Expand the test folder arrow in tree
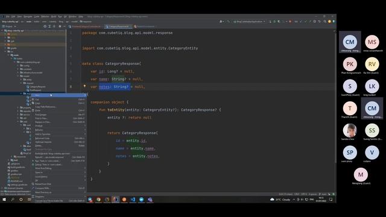386x217 pixels. coord(8,160)
